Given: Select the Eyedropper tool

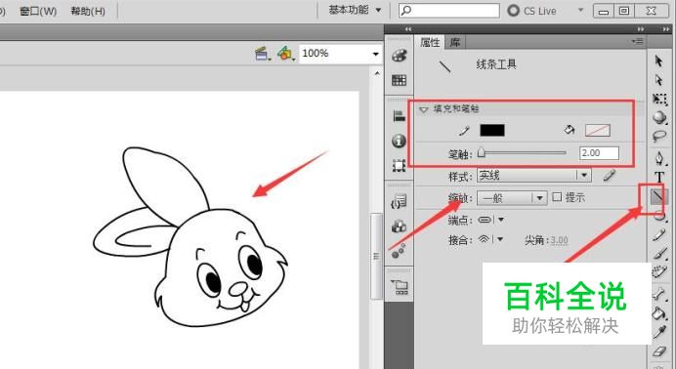Looking at the screenshot, I should click(659, 332).
